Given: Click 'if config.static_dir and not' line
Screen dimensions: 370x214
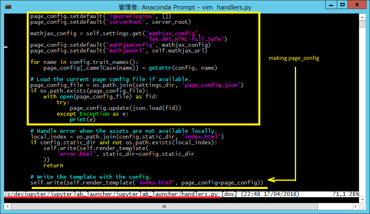Looking at the screenshot, I should point(124,142).
